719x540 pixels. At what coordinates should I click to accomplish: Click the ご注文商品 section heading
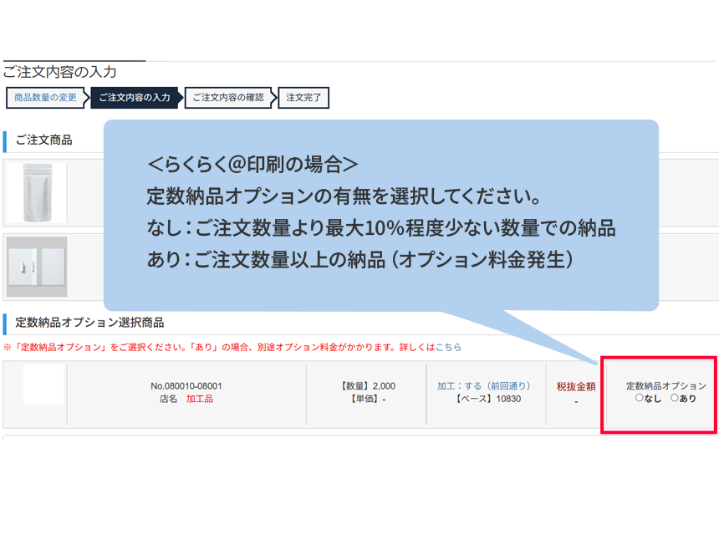coord(43,140)
